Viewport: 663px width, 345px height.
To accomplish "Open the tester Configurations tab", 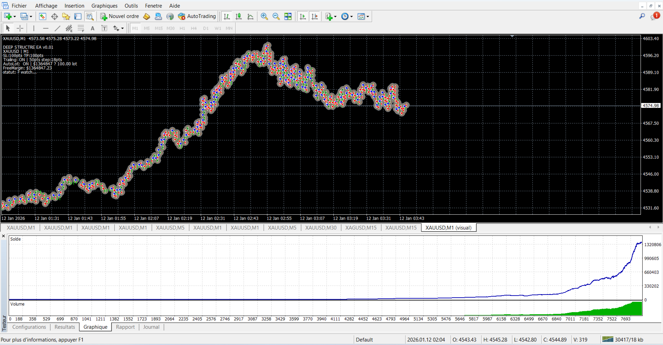I will [x=29, y=327].
